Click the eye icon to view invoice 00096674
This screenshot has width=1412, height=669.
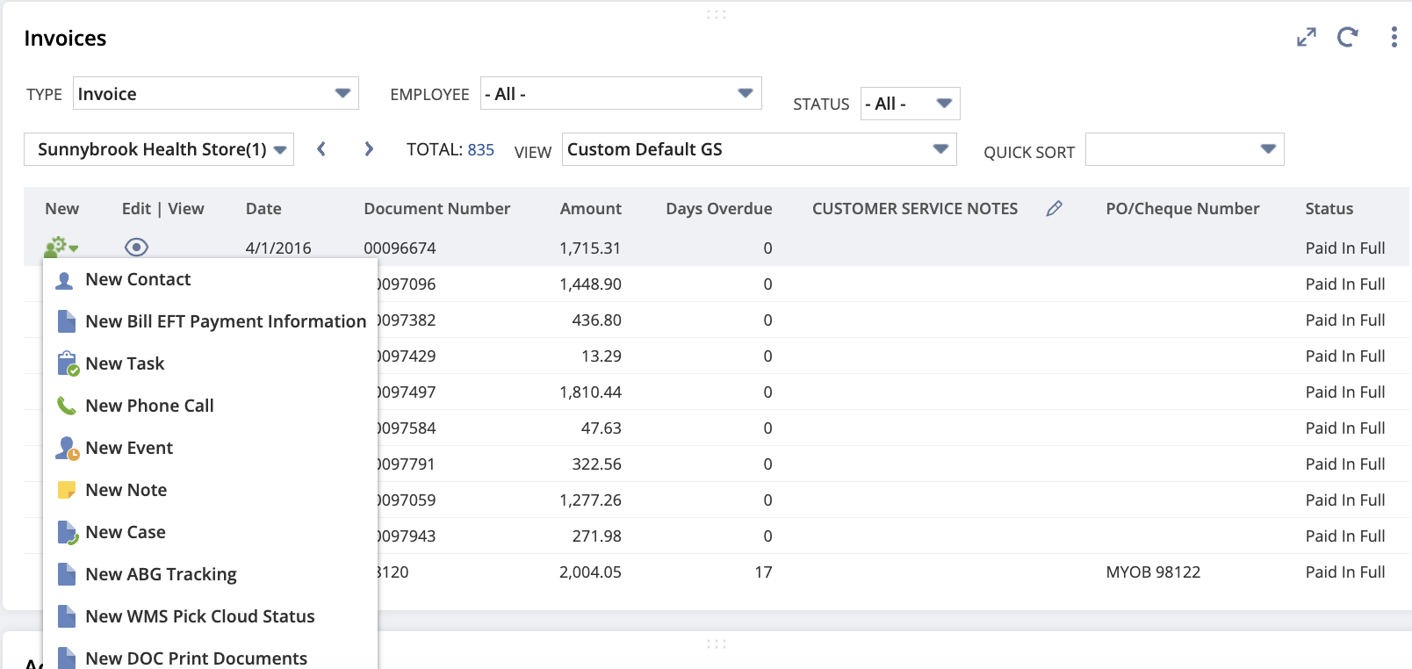(x=136, y=248)
